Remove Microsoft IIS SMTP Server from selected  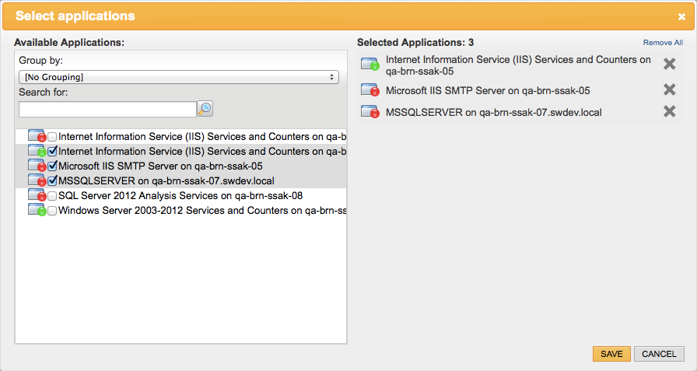[670, 89]
